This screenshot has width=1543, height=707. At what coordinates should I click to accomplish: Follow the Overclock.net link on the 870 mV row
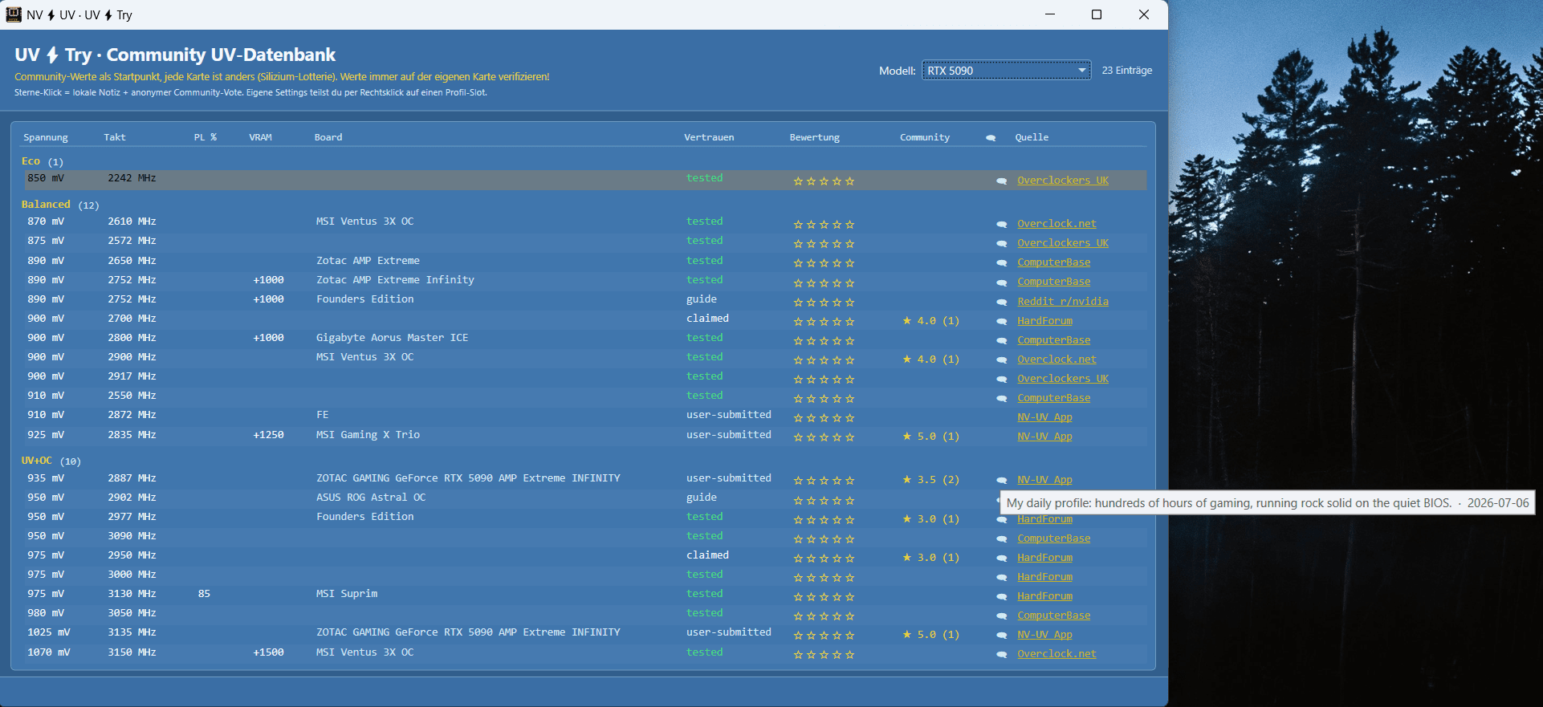point(1056,224)
